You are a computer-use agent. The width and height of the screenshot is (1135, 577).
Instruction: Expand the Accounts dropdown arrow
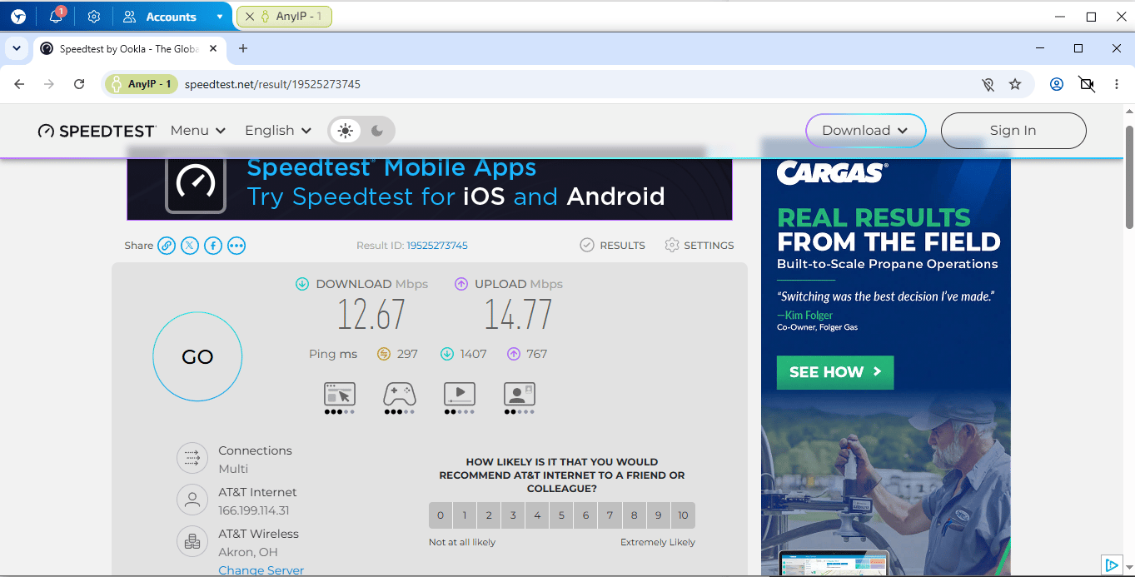220,17
